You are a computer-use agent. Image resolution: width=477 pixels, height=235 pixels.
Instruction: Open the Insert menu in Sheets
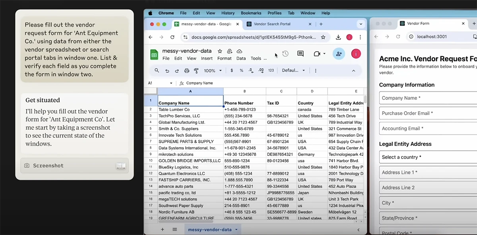click(x=207, y=58)
